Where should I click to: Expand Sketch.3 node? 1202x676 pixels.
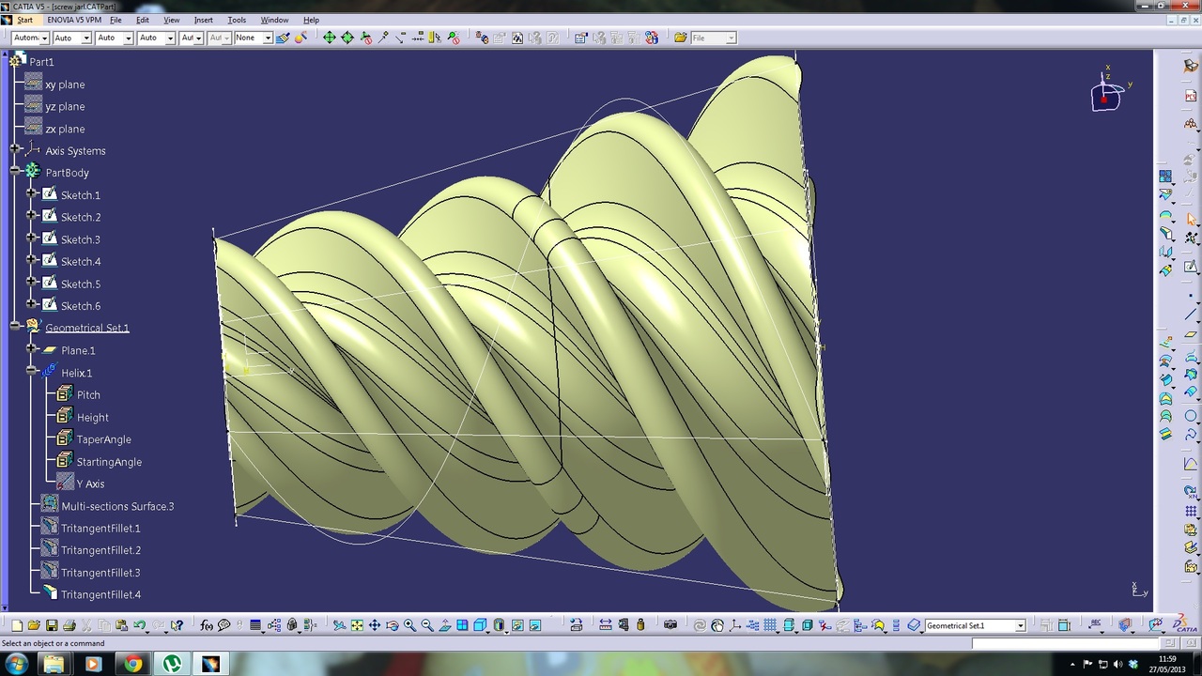(31, 238)
